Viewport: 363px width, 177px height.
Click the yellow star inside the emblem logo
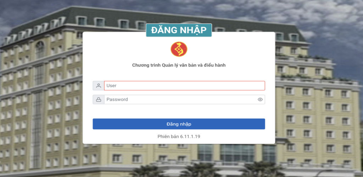point(178,48)
